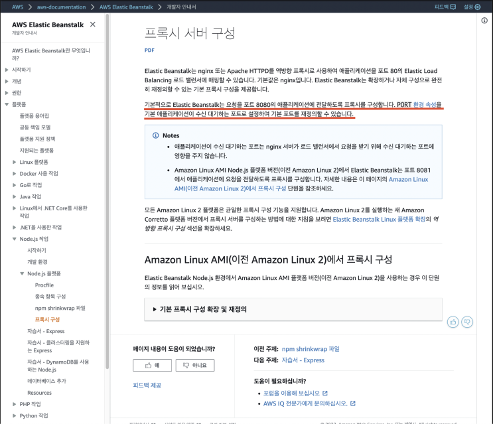Screen dimensions: 493x424
Task: Select 프록시 구성 sidebar item
Action: [x=47, y=320]
